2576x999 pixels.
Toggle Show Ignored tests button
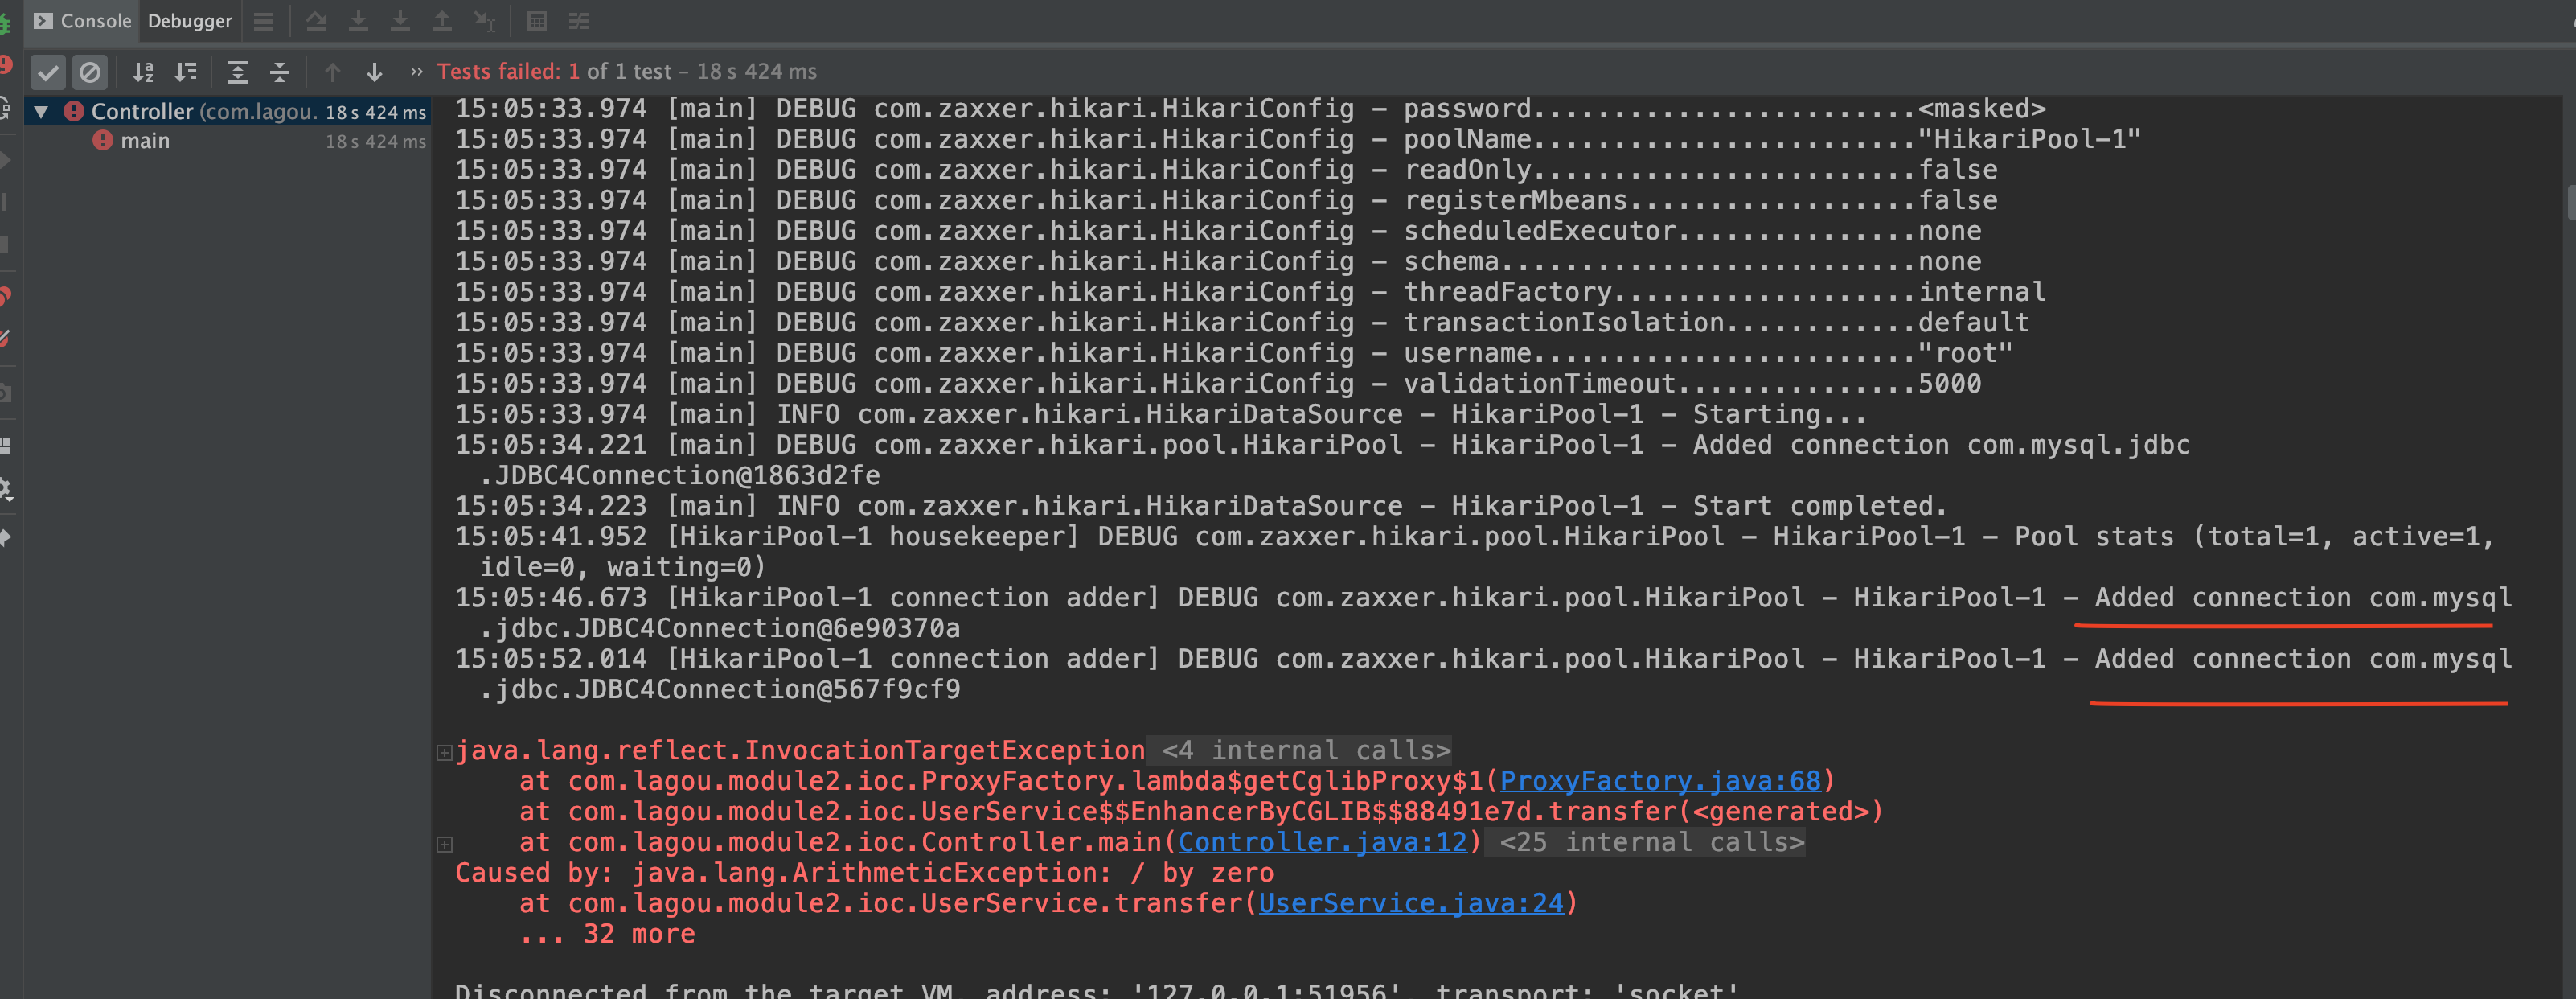pos(90,72)
